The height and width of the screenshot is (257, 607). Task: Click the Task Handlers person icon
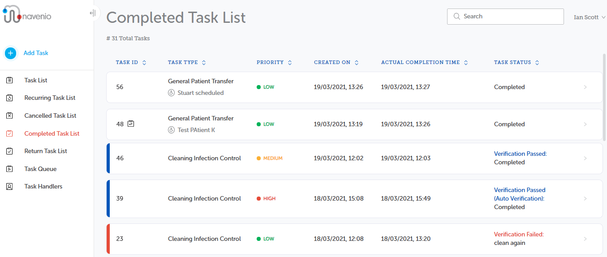pyautogui.click(x=9, y=186)
